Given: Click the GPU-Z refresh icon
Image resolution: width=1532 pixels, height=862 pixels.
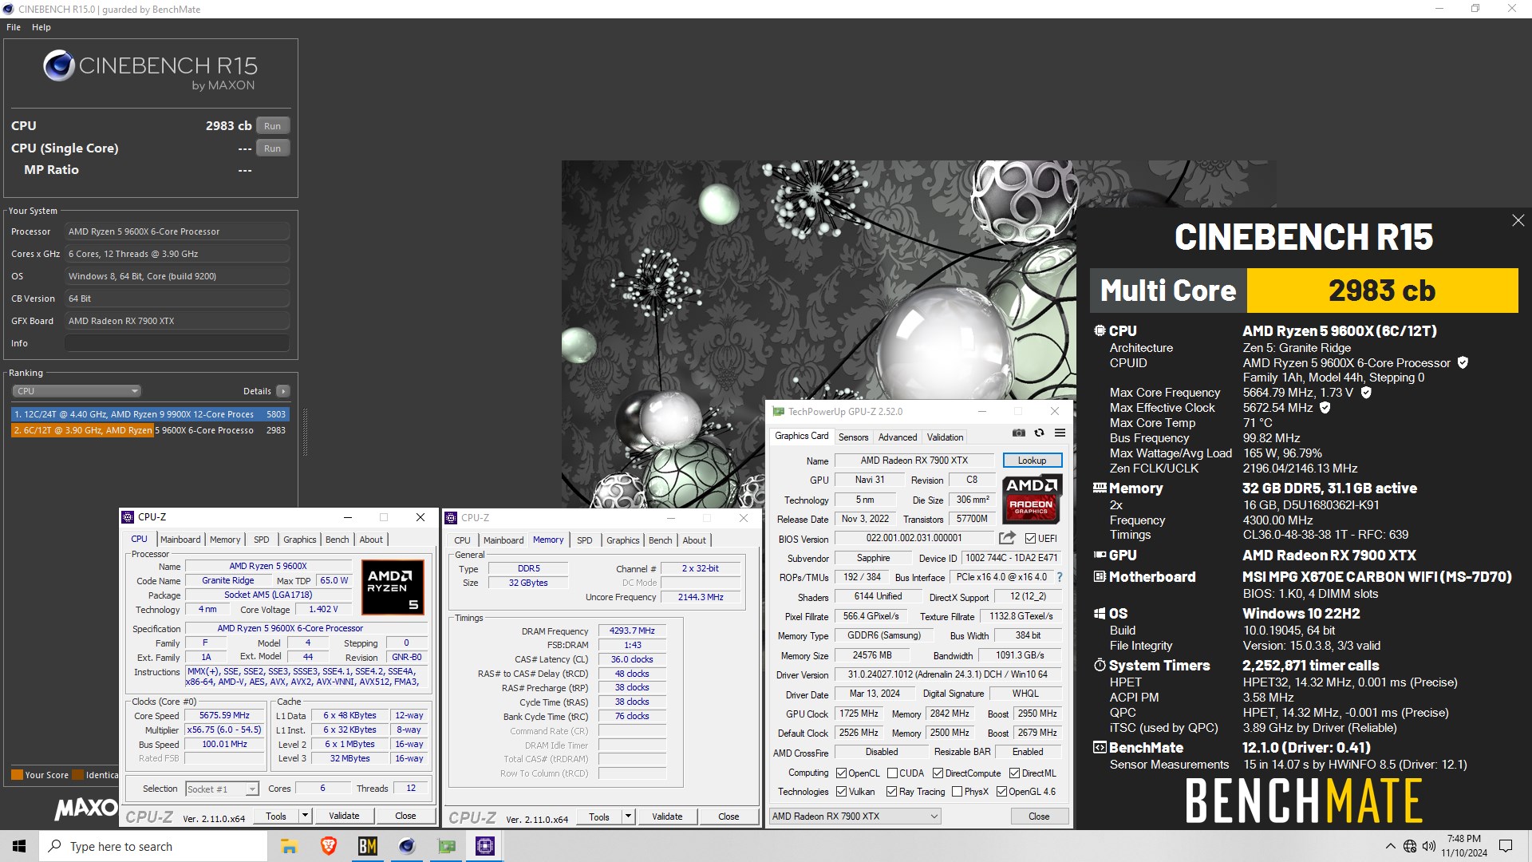Looking at the screenshot, I should pyautogui.click(x=1039, y=433).
